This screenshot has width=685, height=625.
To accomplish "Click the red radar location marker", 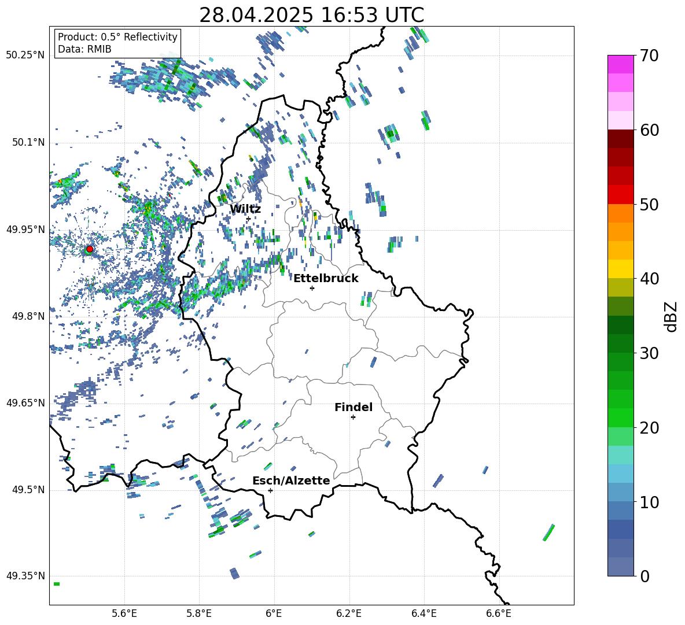I will point(90,249).
